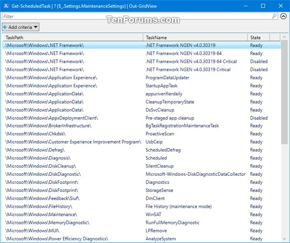Close the Out-GridView window
The image size is (290, 243).
(x=281, y=6)
